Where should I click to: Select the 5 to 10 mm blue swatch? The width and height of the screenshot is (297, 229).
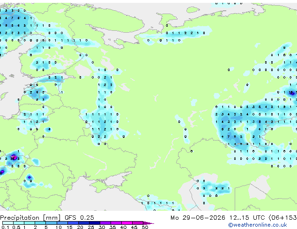pos(51,223)
